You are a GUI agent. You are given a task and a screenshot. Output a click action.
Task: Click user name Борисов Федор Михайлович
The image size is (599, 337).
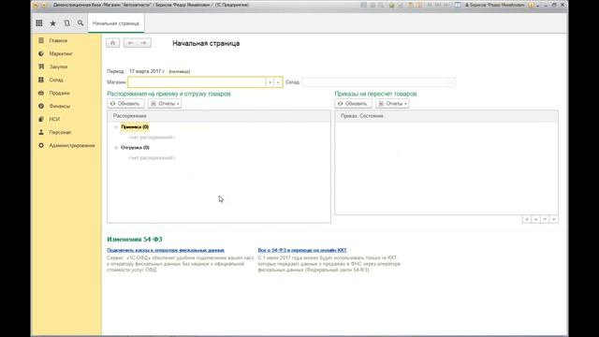pyautogui.click(x=495, y=5)
